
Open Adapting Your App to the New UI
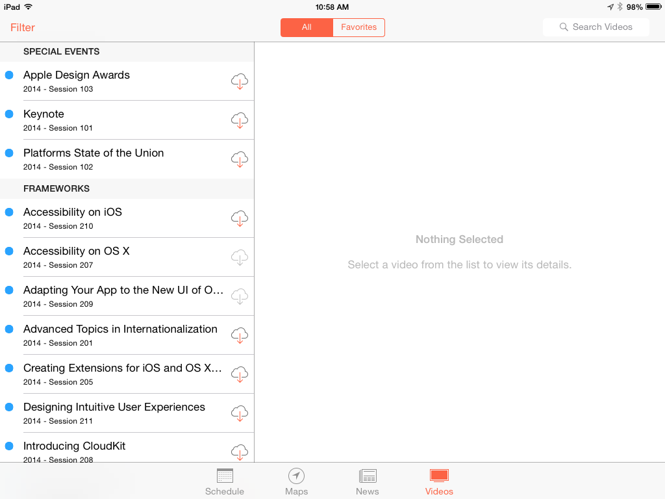click(x=127, y=296)
